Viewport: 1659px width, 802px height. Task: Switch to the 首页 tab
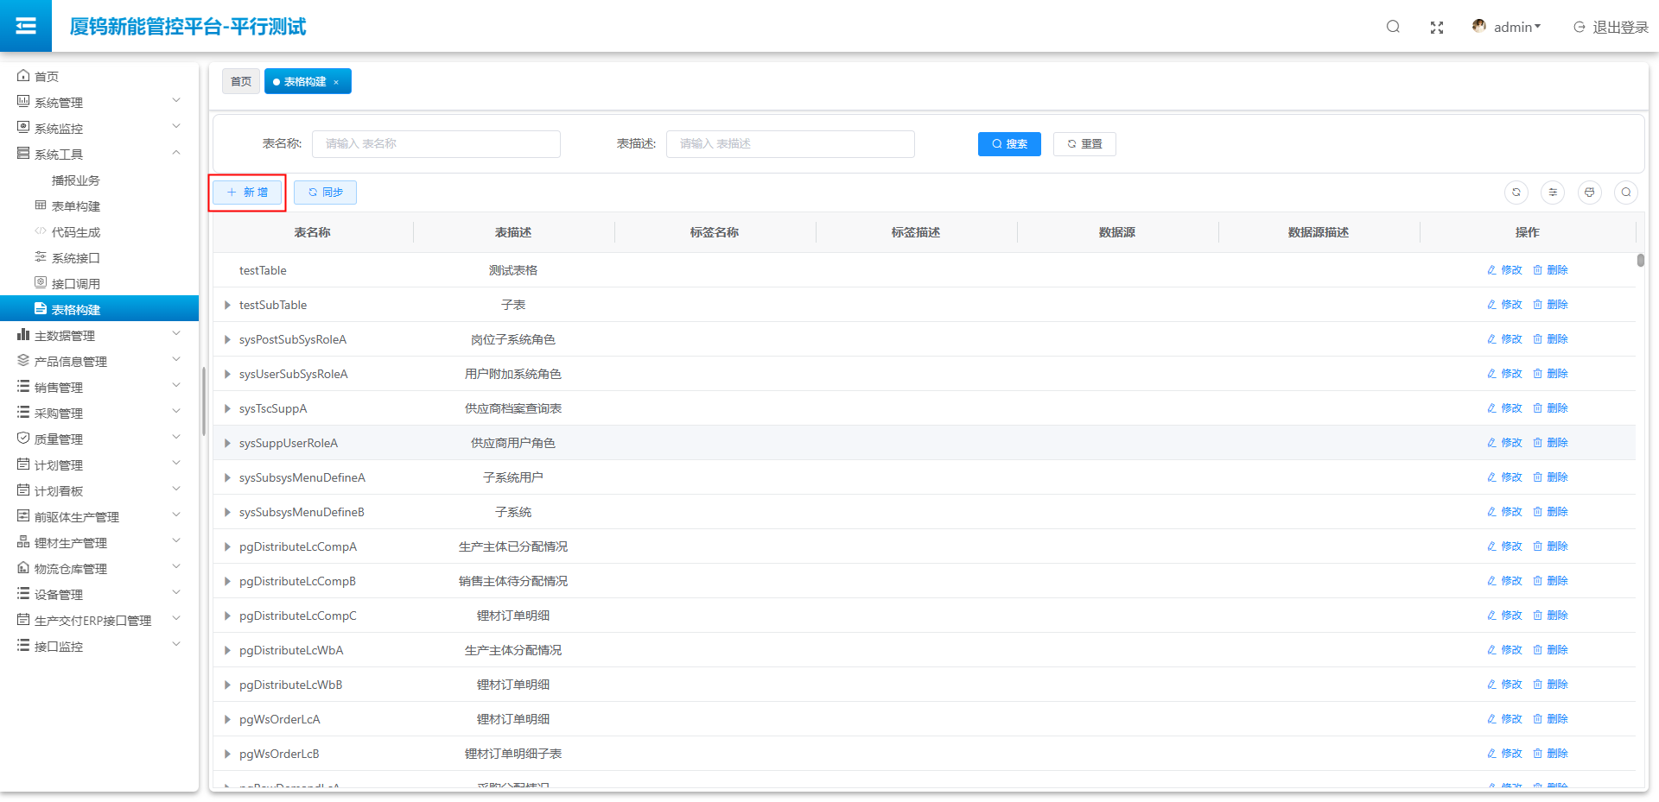[241, 81]
